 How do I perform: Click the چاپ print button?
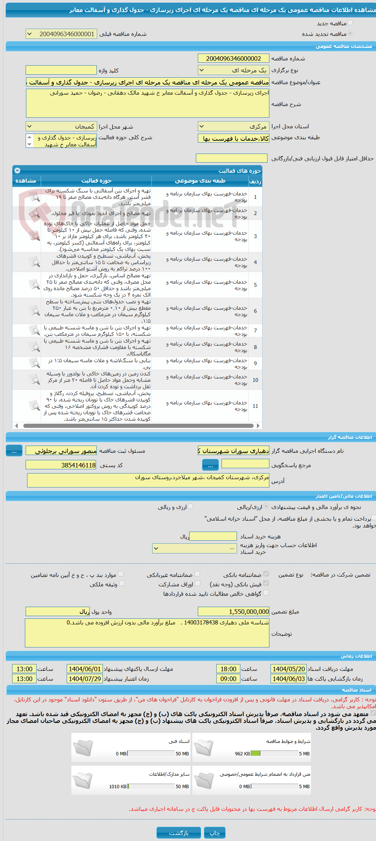[x=215, y=833]
